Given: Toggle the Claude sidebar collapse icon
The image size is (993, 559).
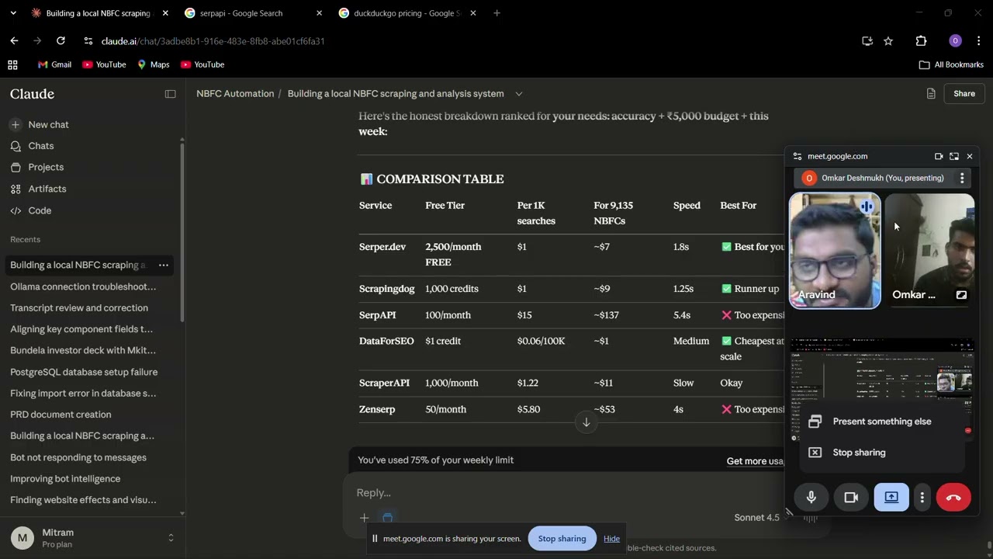Looking at the screenshot, I should pos(170,94).
